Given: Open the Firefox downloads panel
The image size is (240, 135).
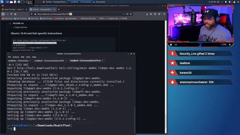Looking at the screenshot, I should coord(147,14).
